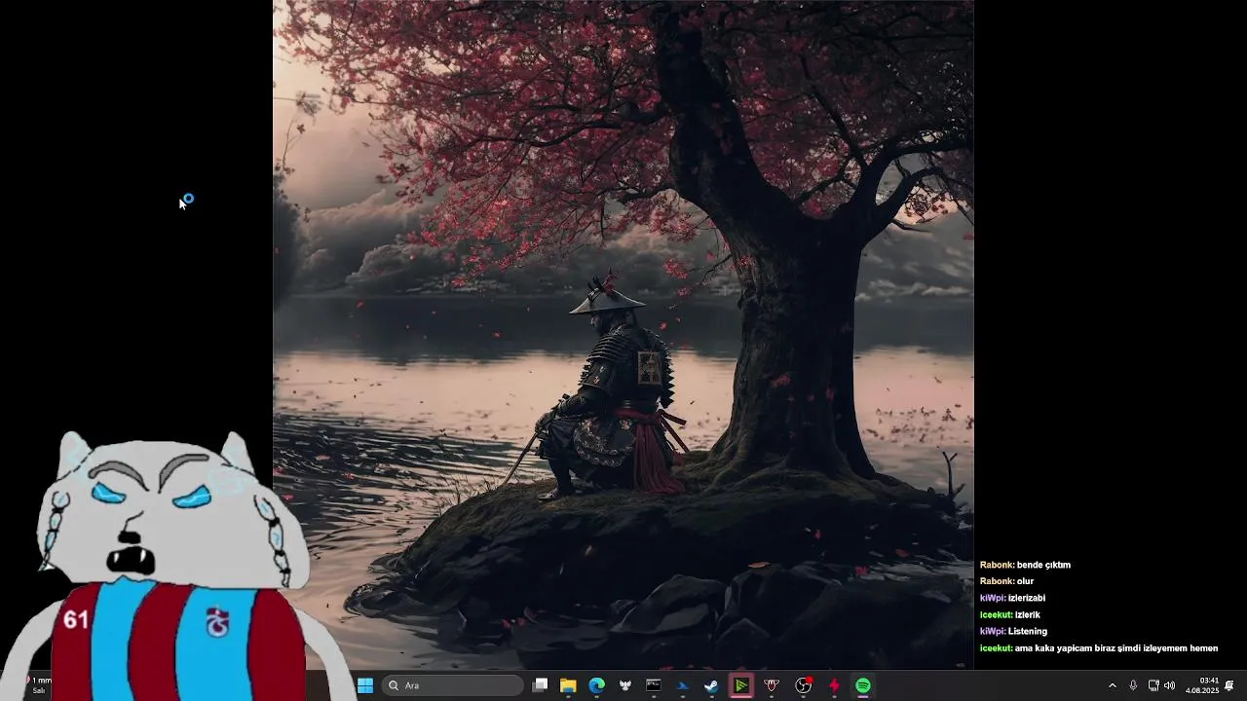Open the clock and date 03:41
This screenshot has height=701, width=1247.
1202,685
